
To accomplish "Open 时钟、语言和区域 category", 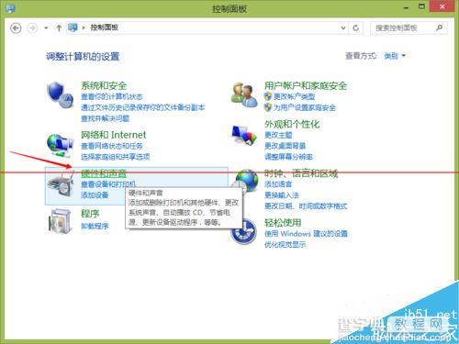I will 301,173.
